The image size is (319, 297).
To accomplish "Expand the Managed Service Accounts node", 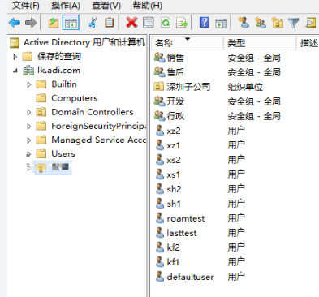I will pos(29,140).
